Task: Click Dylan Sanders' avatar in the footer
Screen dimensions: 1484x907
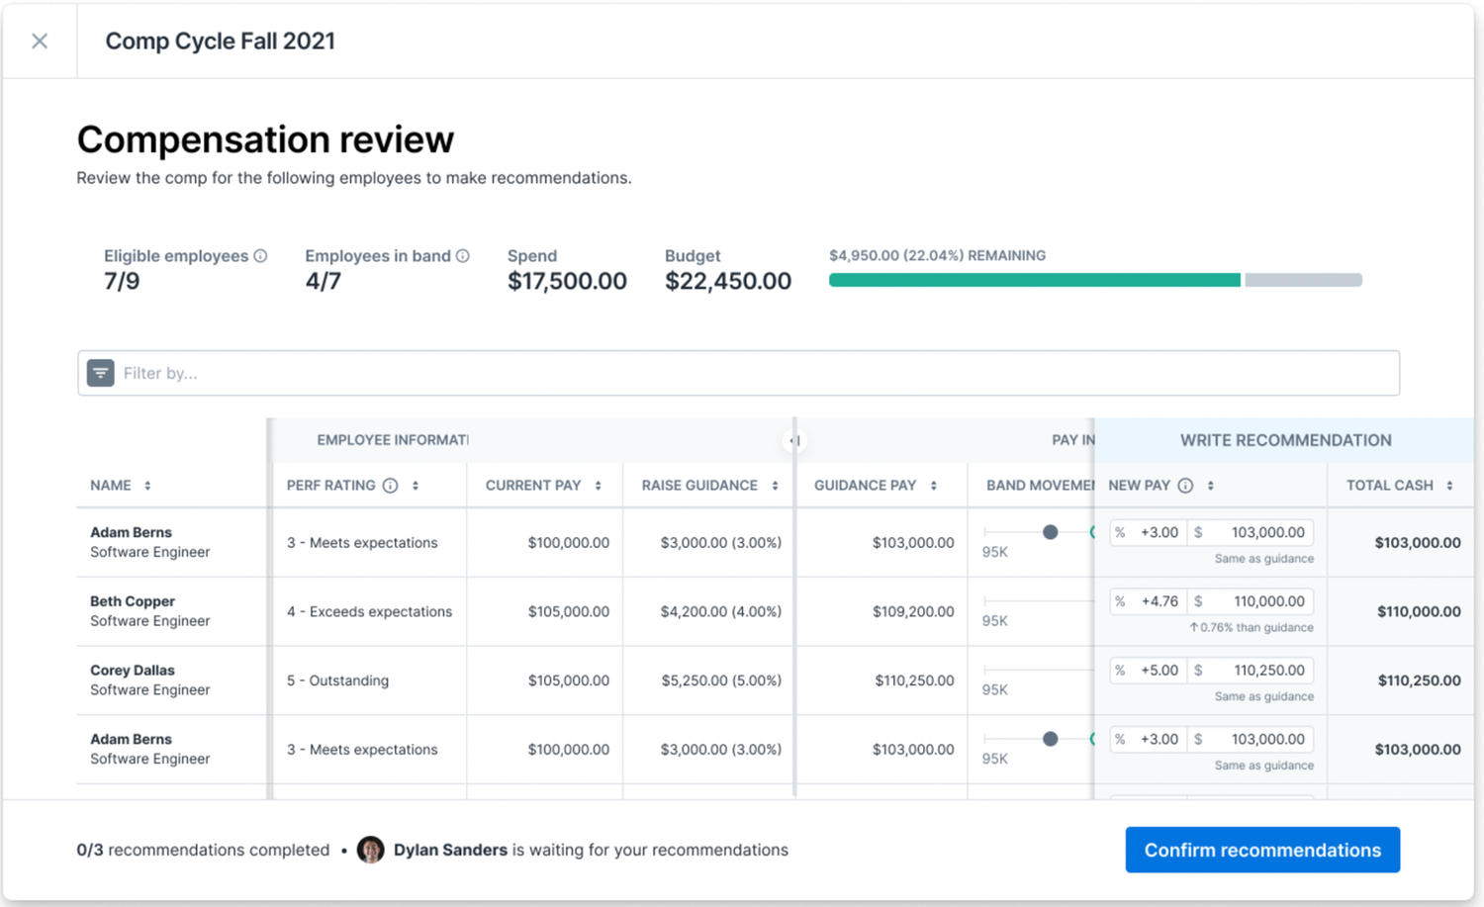Action: pos(370,850)
